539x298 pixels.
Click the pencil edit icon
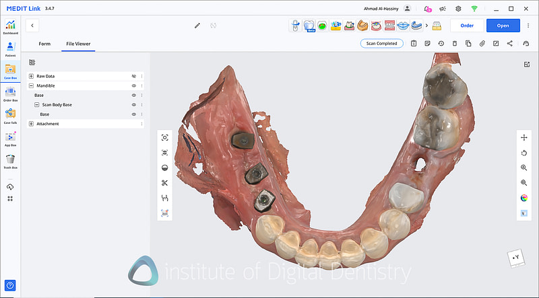[197, 26]
